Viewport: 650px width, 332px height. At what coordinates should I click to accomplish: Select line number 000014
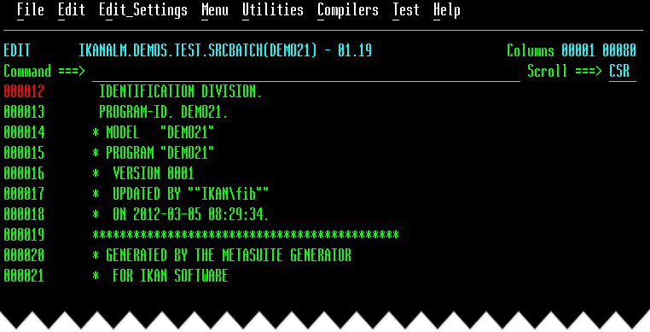pyautogui.click(x=24, y=133)
